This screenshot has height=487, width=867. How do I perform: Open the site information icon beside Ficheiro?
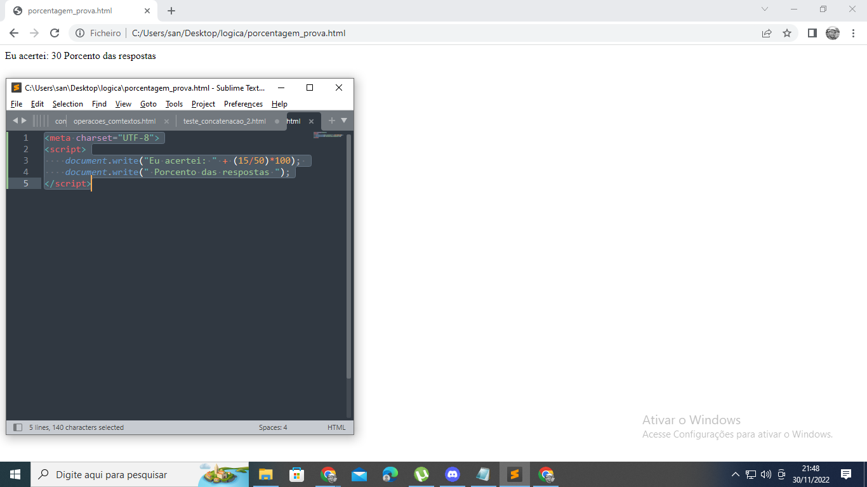(x=80, y=33)
